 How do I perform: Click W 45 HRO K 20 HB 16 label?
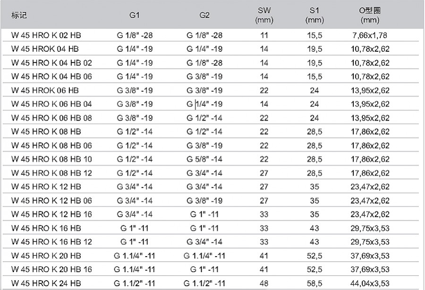click(51, 269)
